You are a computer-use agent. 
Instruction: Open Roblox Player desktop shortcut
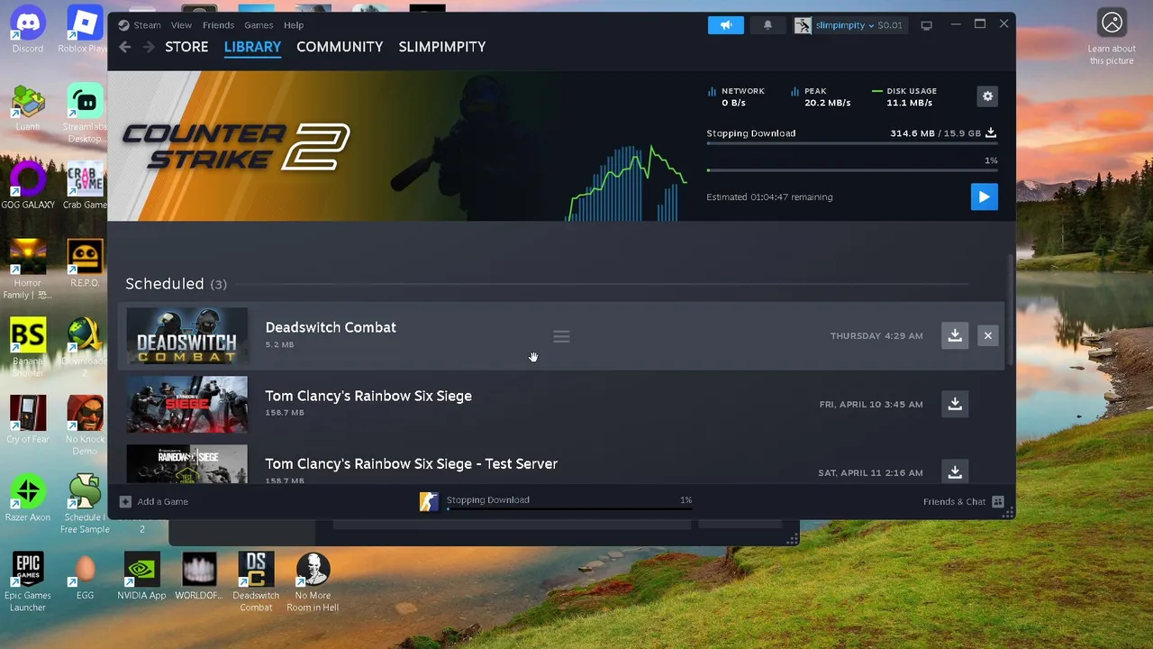85,30
